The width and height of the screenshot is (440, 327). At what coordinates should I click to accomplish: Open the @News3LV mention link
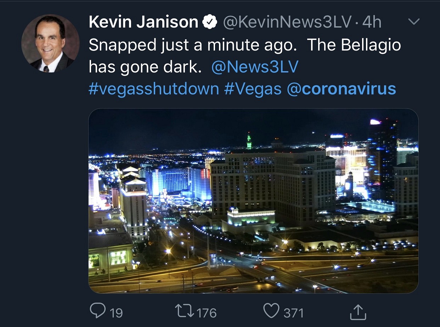pos(255,67)
